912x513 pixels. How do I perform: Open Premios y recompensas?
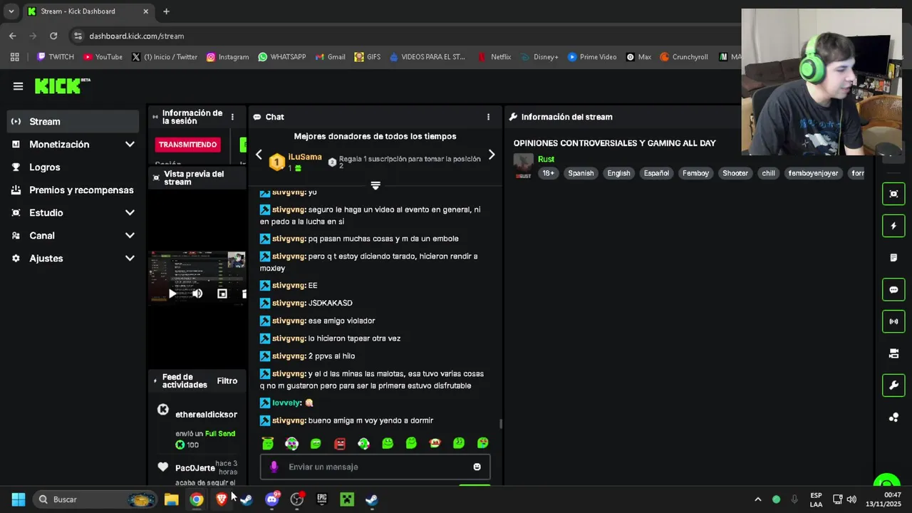73,190
